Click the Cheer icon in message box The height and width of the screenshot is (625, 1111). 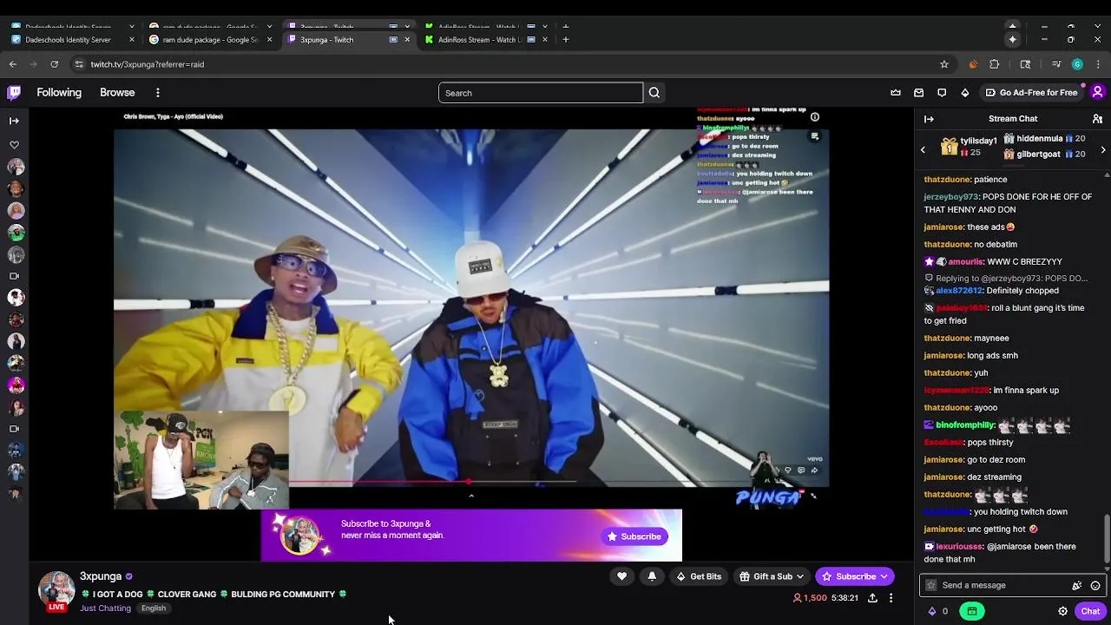[1077, 585]
